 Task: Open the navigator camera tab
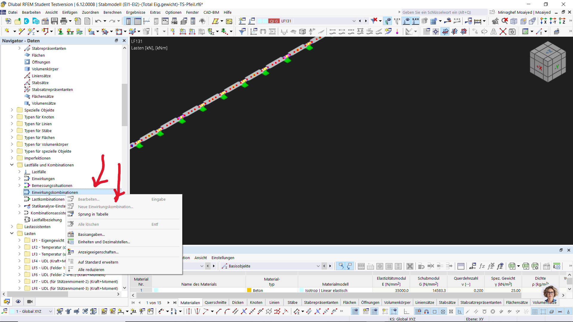30,301
